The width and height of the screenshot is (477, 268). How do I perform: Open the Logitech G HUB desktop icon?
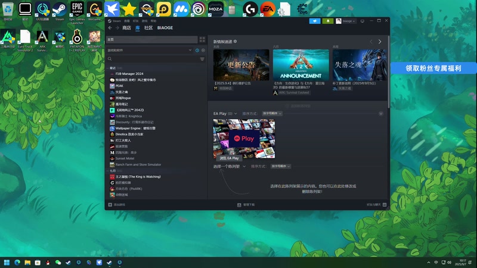click(250, 9)
